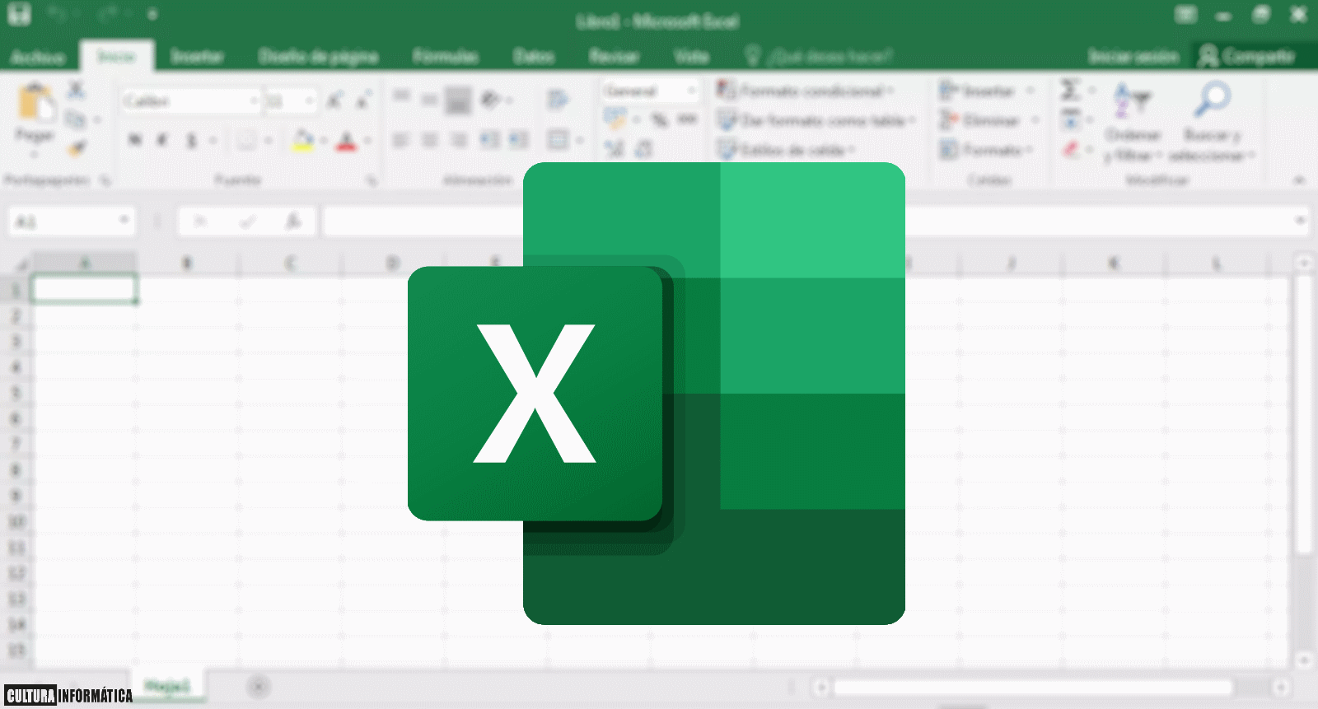This screenshot has height=709, width=1318.
Task: Switch to the Diseño de página tab
Action: (319, 56)
